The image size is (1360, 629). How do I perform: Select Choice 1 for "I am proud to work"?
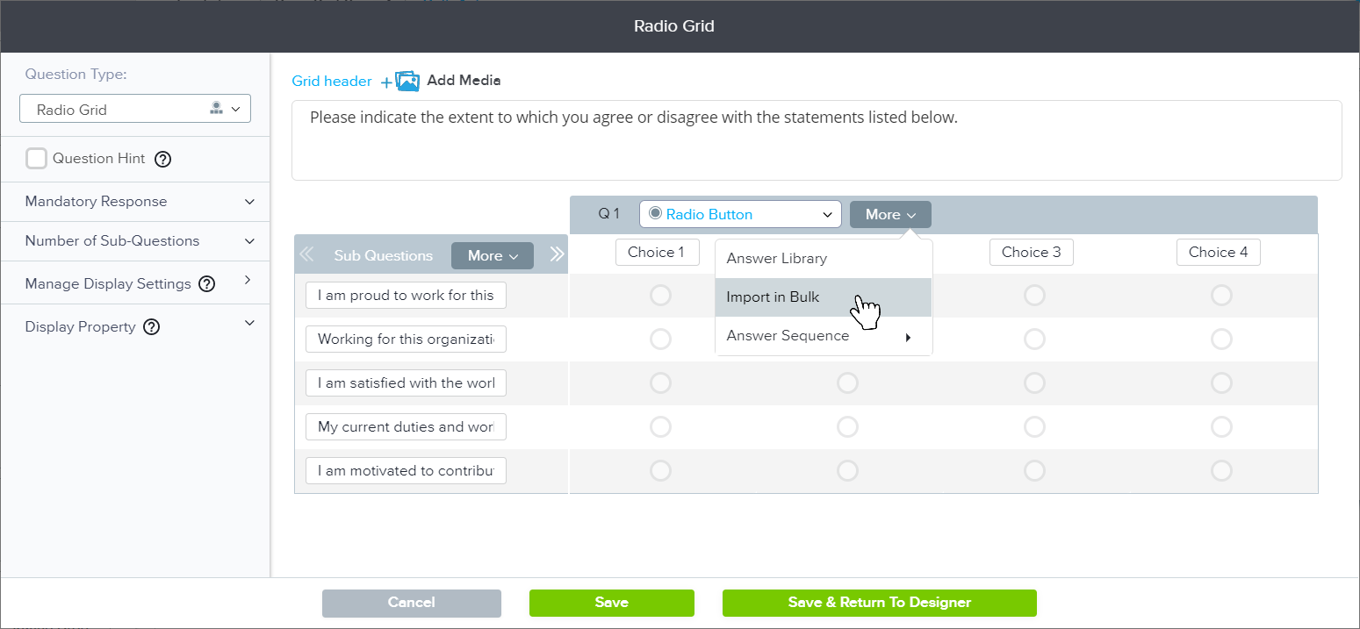(660, 296)
